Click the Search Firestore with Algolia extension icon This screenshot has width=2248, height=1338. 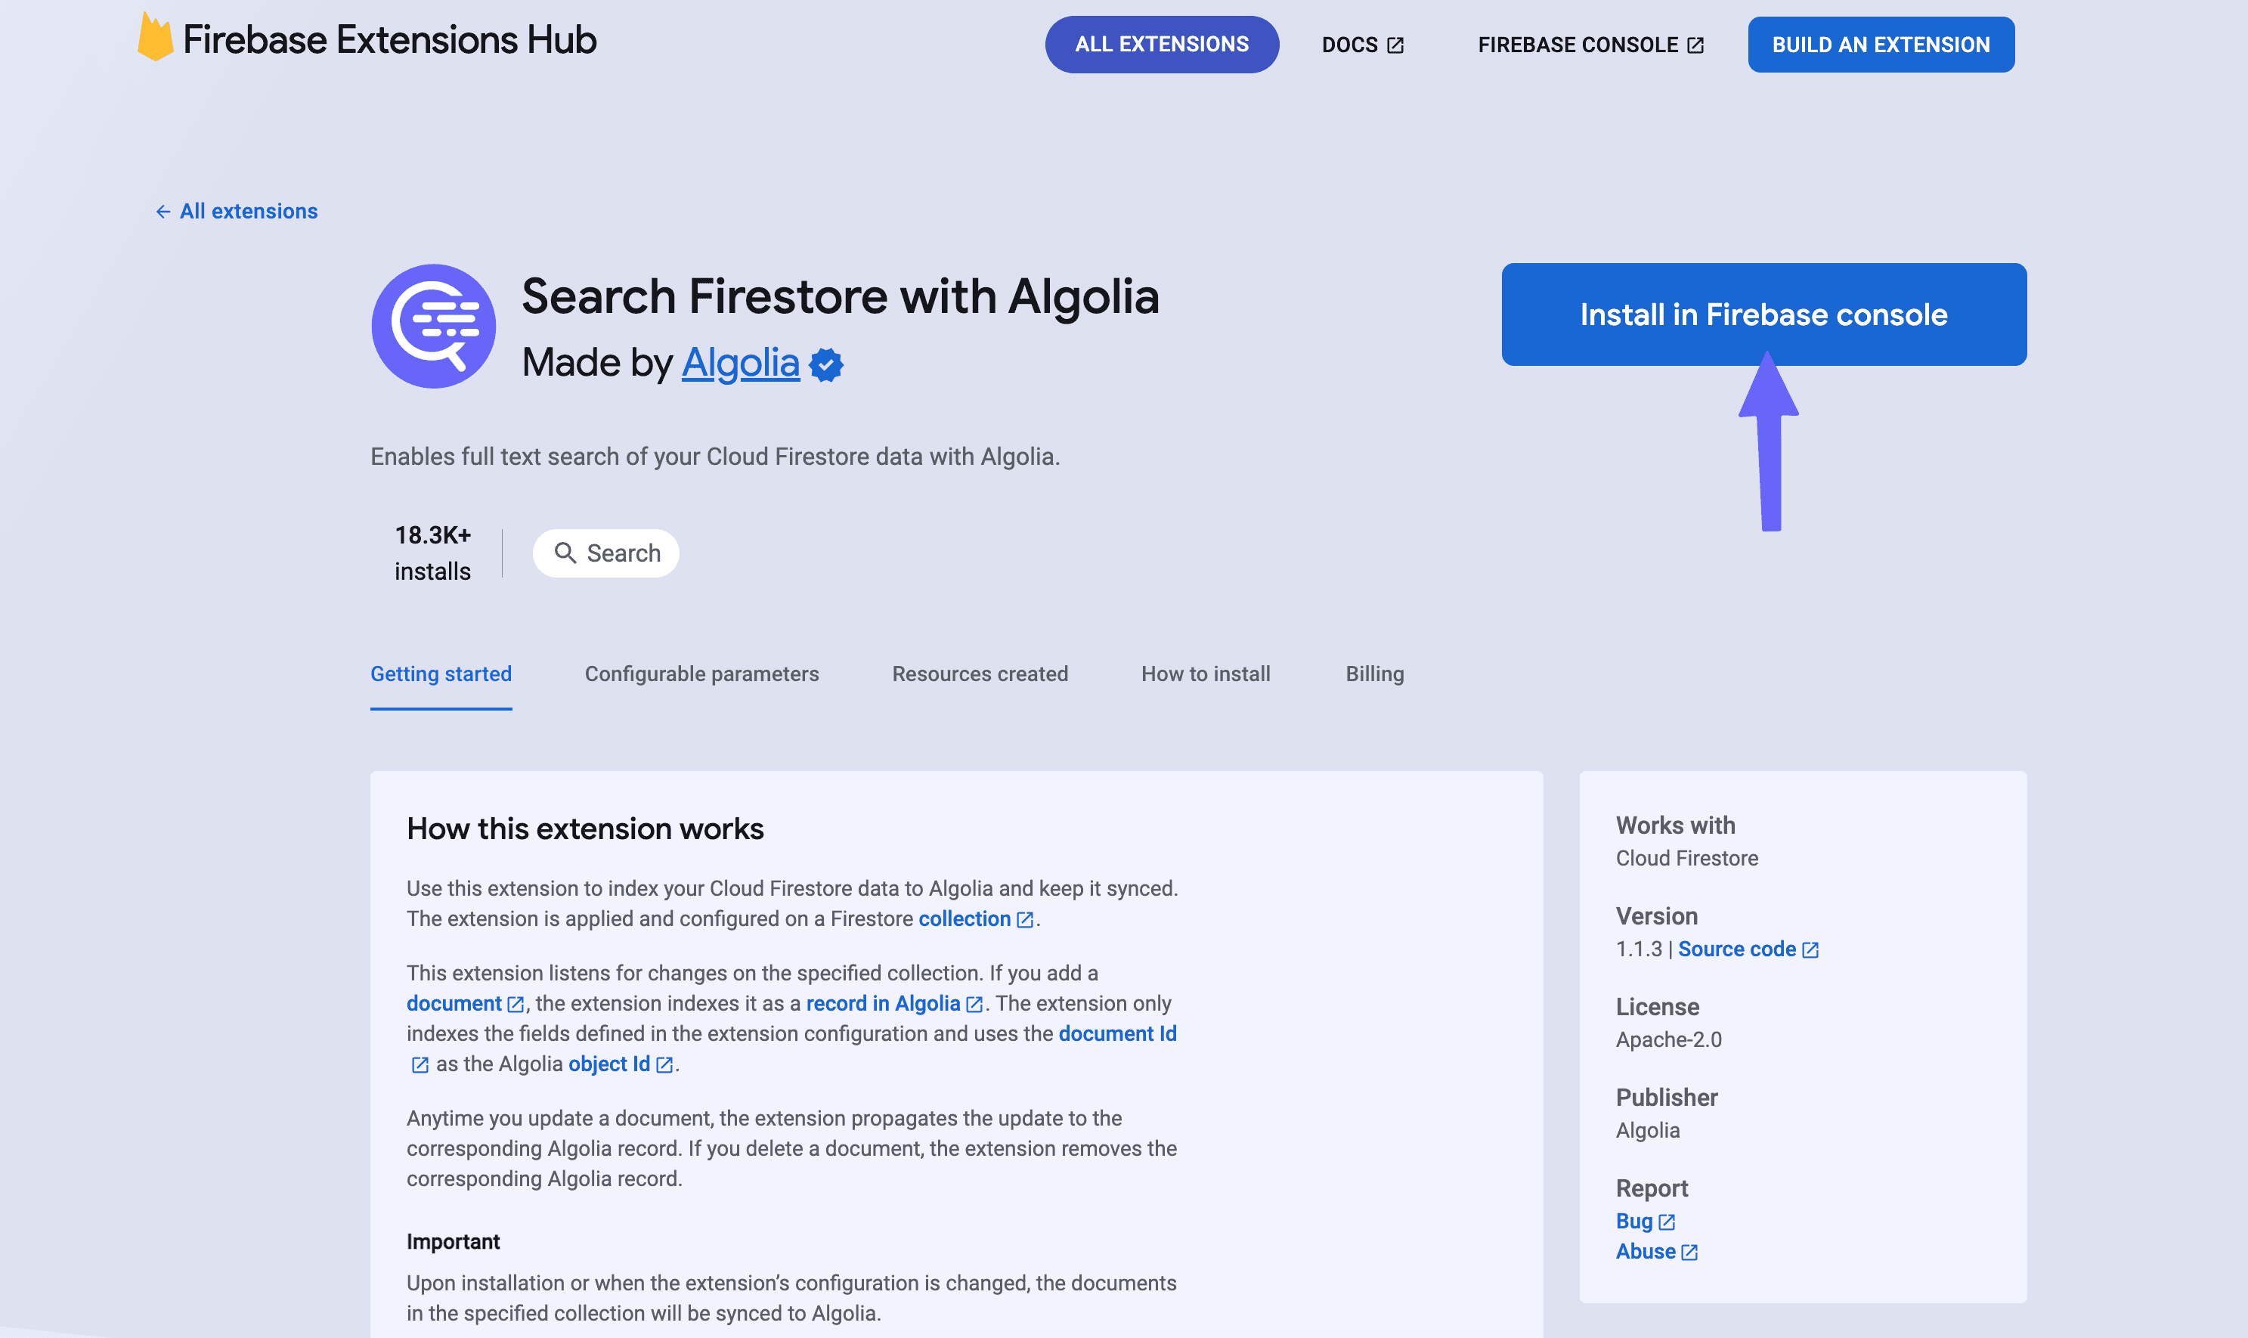(x=435, y=326)
